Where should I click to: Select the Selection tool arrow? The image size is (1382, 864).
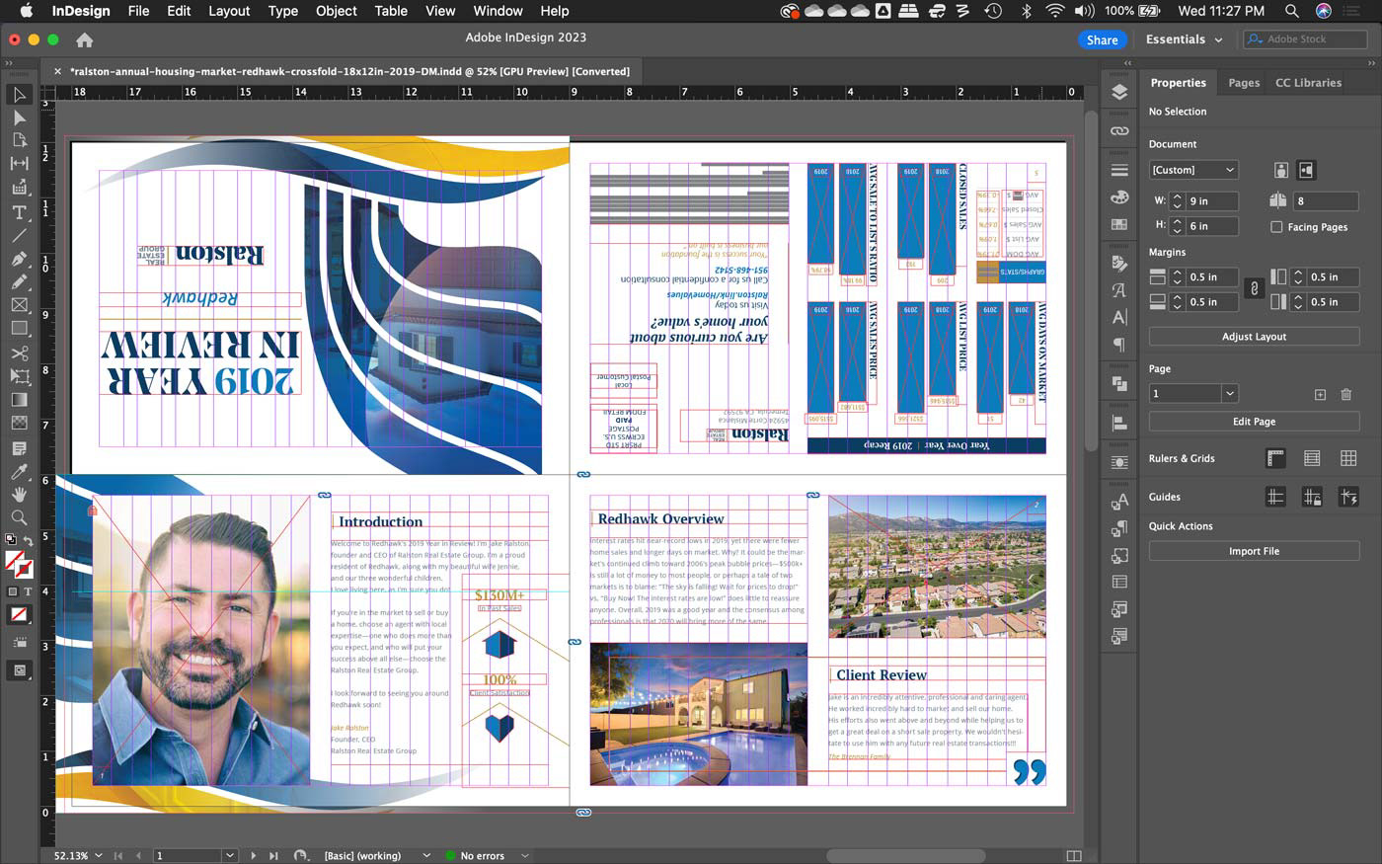(x=19, y=95)
